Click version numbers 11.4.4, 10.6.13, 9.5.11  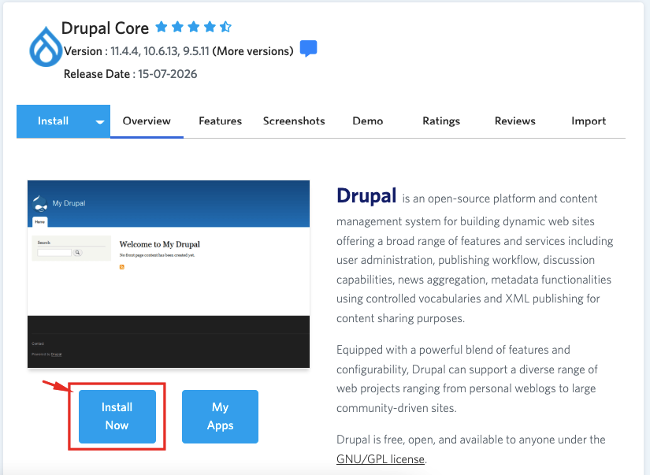(x=160, y=51)
